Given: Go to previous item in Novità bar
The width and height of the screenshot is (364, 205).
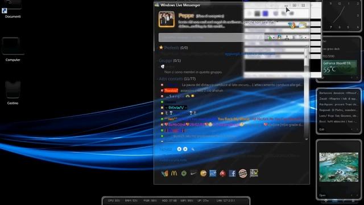Looking at the screenshot, I should point(179,149).
